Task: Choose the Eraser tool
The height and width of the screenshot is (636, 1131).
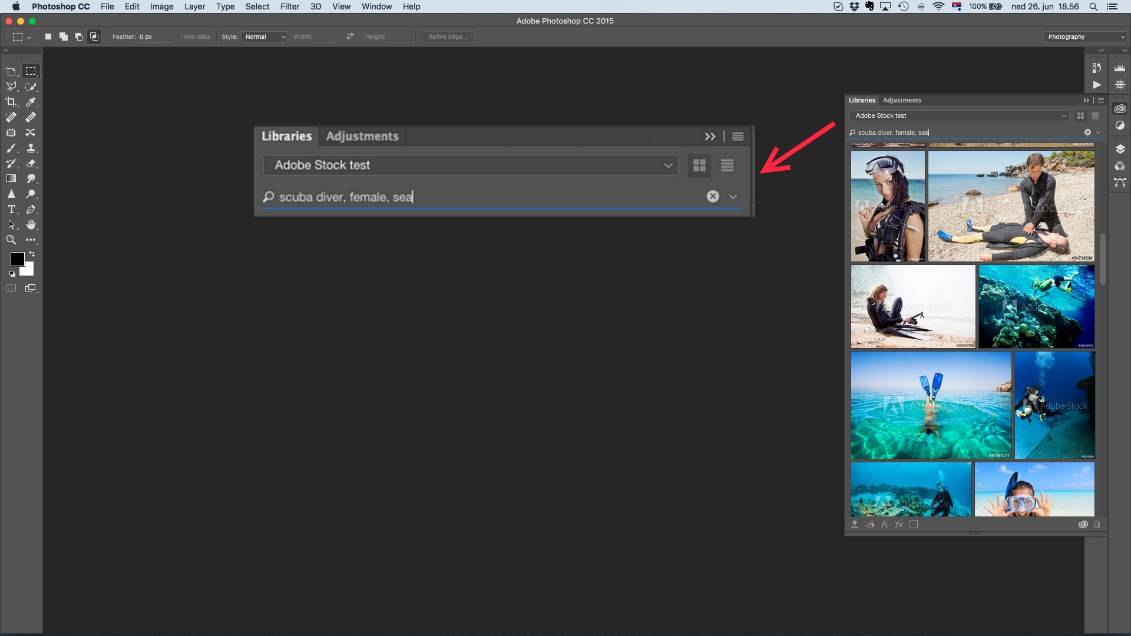Action: click(31, 163)
